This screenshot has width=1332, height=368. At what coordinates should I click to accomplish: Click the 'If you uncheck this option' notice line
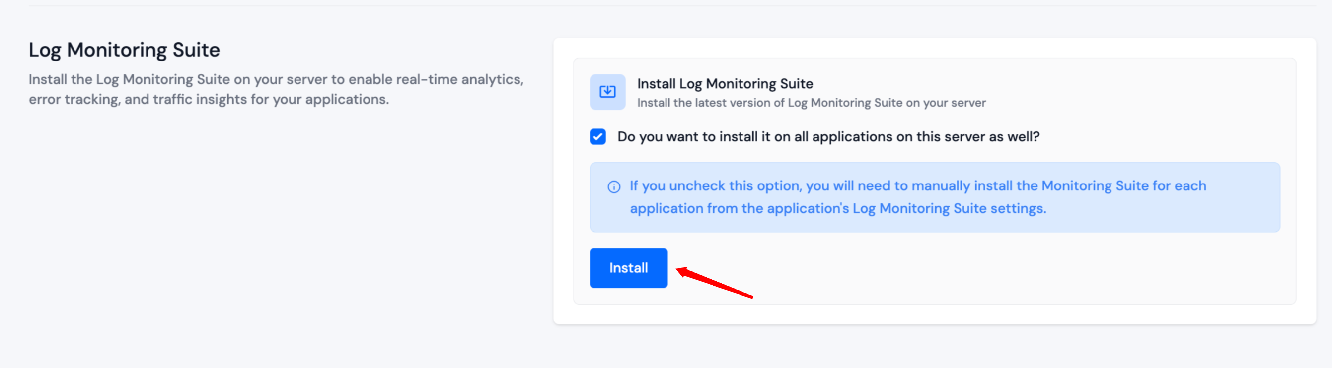917,186
